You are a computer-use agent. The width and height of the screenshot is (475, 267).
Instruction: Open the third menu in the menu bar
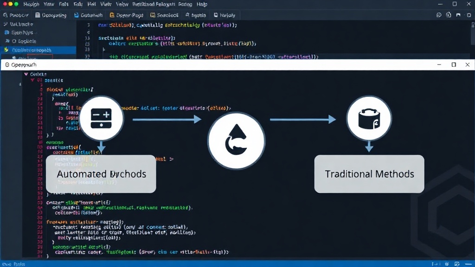coord(64,4)
